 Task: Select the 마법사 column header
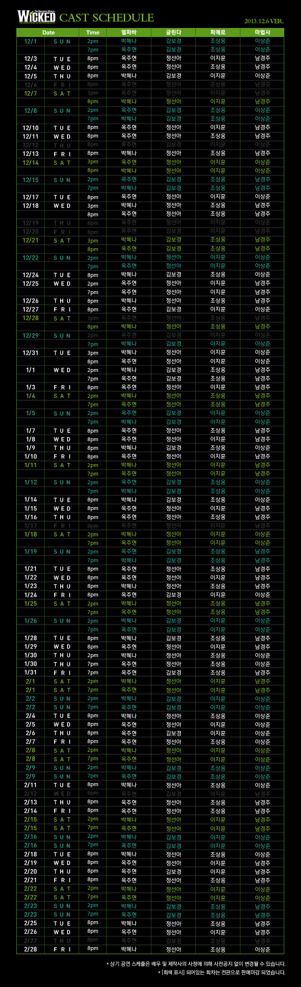pos(262,32)
